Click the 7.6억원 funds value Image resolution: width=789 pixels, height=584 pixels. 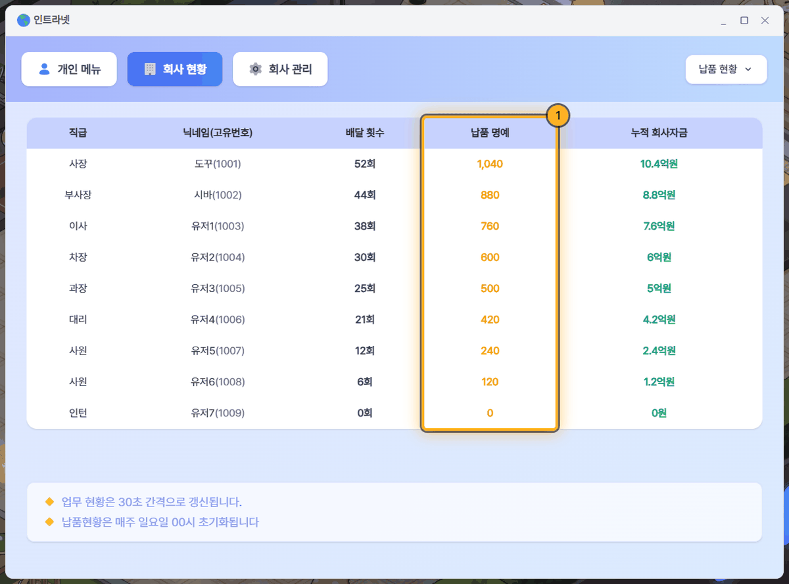(659, 226)
